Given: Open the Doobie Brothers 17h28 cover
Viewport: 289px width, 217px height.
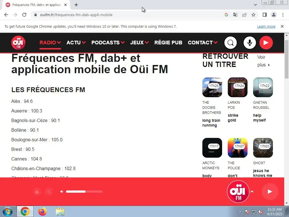Looking at the screenshot, I should (212, 87).
